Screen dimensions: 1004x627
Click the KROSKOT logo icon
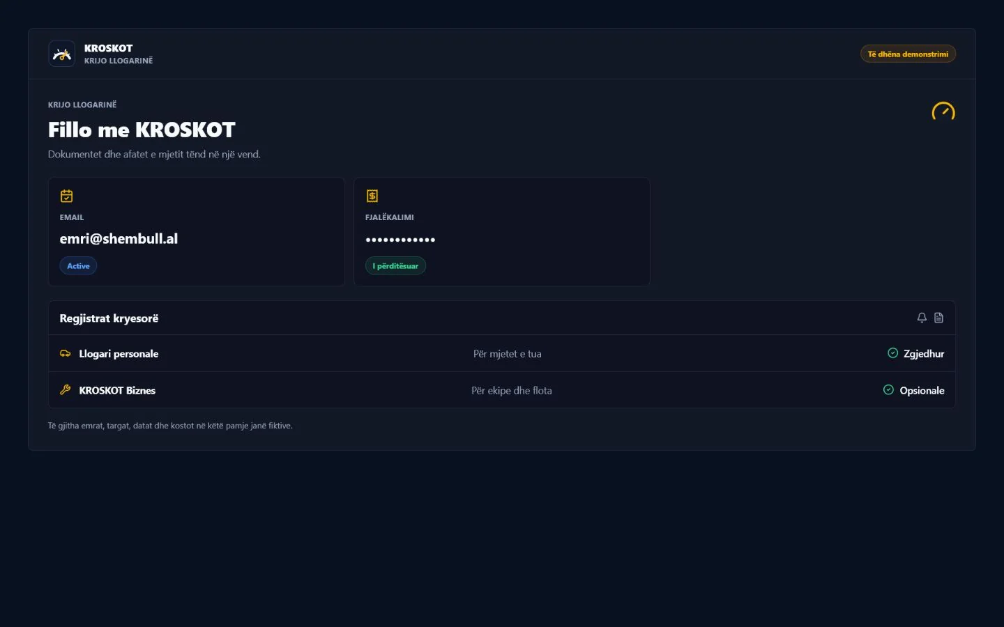(61, 54)
